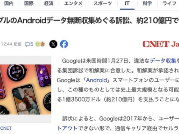Open the スポーツ tab

pyautogui.click(x=103, y=3)
